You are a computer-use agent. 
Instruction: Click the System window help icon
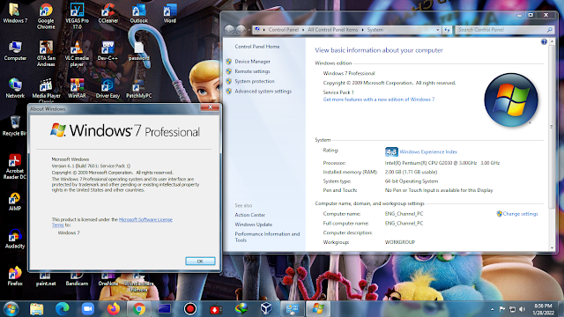pyautogui.click(x=544, y=41)
